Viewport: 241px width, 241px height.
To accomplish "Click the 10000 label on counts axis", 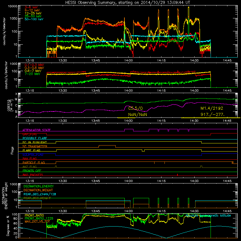I will (x=13, y=6).
